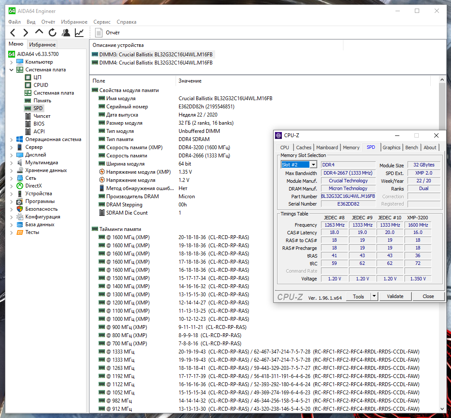The image size is (451, 418).
Task: Open the user management toolbar icon
Action: pos(66,32)
